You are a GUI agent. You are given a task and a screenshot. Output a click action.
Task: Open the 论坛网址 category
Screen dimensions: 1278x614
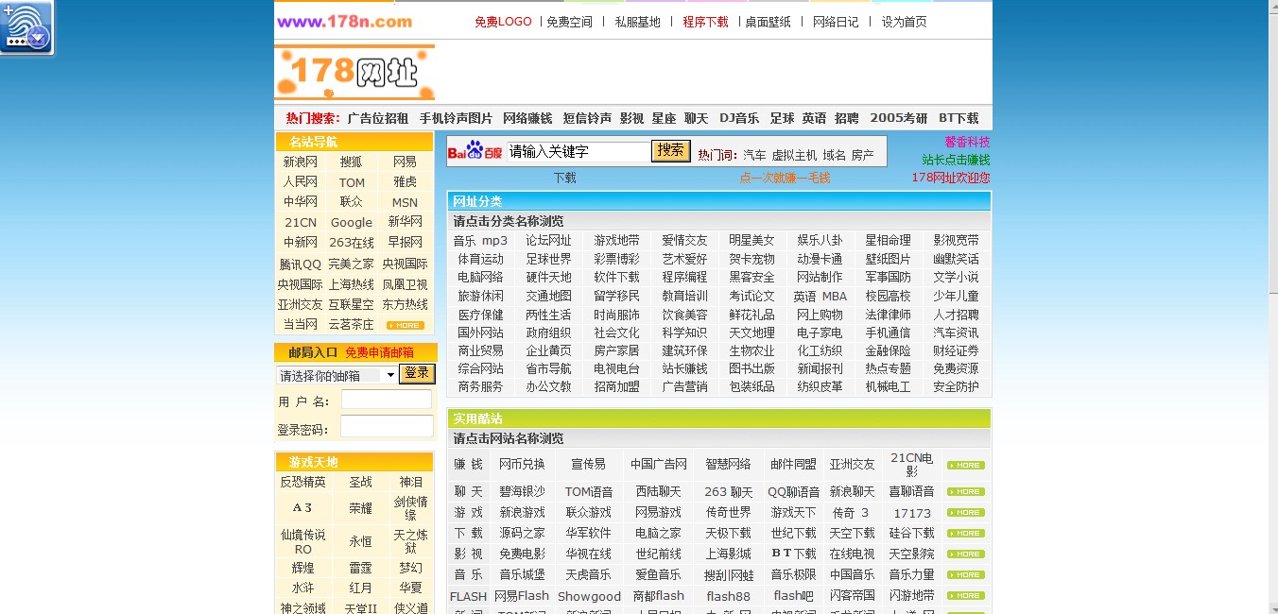548,241
